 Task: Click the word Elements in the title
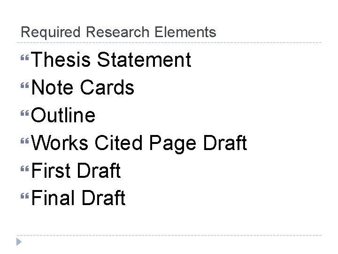click(185, 32)
